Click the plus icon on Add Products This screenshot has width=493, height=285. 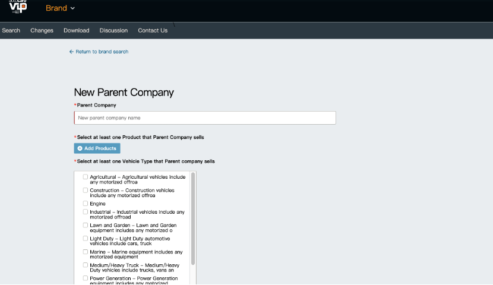(x=80, y=148)
